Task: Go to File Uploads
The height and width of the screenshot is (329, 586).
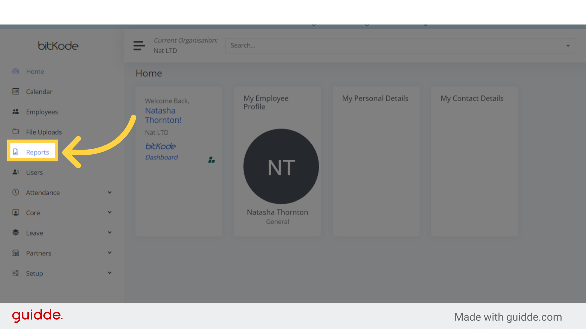Action: (x=44, y=132)
